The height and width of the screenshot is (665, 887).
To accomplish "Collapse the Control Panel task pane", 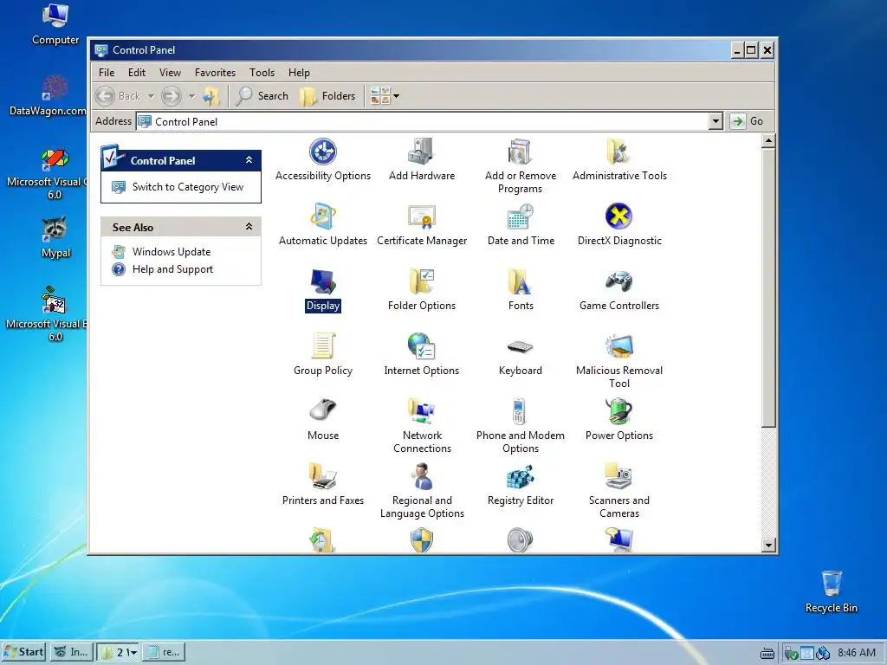I will click(249, 160).
